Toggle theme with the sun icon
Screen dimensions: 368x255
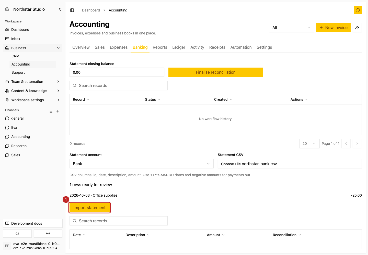pos(48,234)
